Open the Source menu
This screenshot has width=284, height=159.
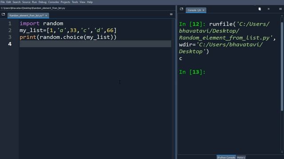[26, 2]
